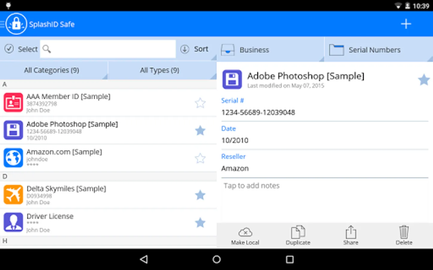This screenshot has width=433, height=270.
Task: Share the Adobe Photoshop record
Action: pyautogui.click(x=351, y=235)
